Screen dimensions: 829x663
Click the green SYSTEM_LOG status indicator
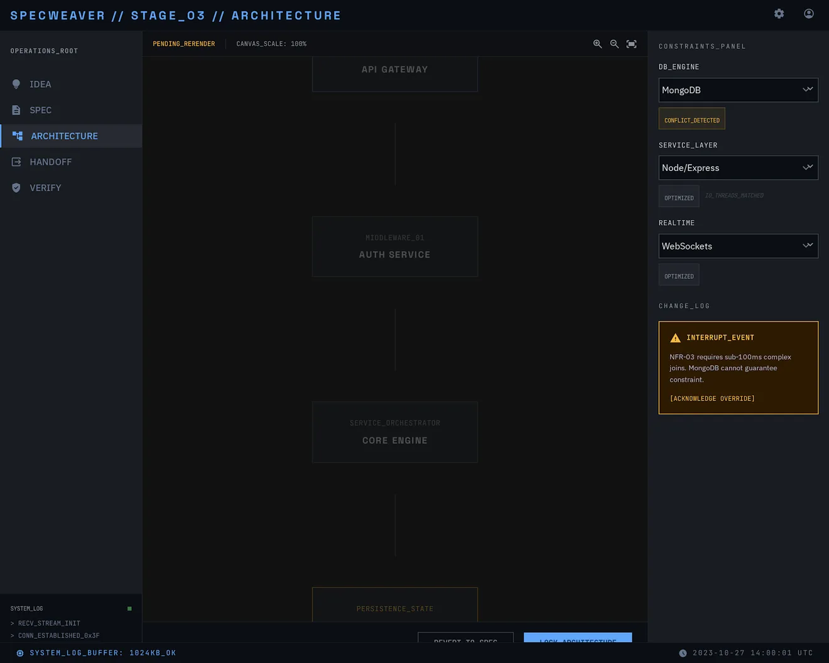click(x=129, y=608)
